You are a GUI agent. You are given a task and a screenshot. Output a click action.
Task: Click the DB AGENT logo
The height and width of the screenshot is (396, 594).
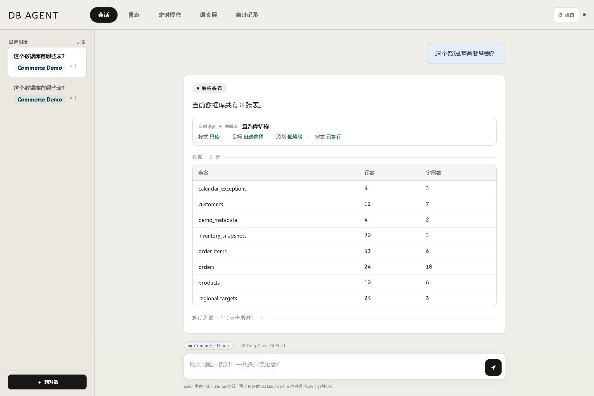(33, 15)
